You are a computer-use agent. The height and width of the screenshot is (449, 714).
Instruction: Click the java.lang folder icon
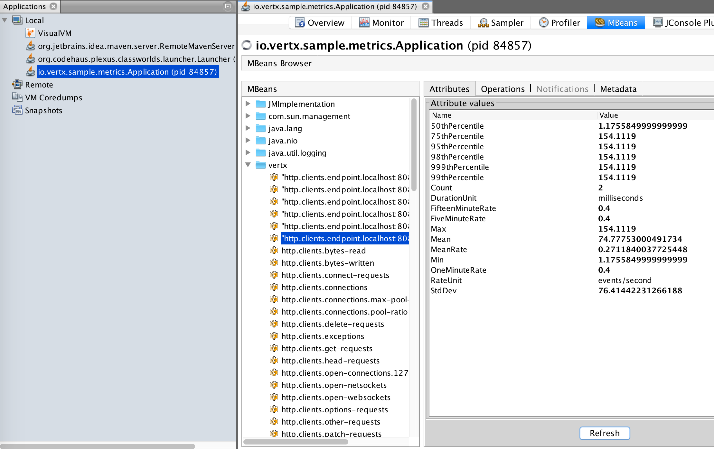[x=260, y=128]
